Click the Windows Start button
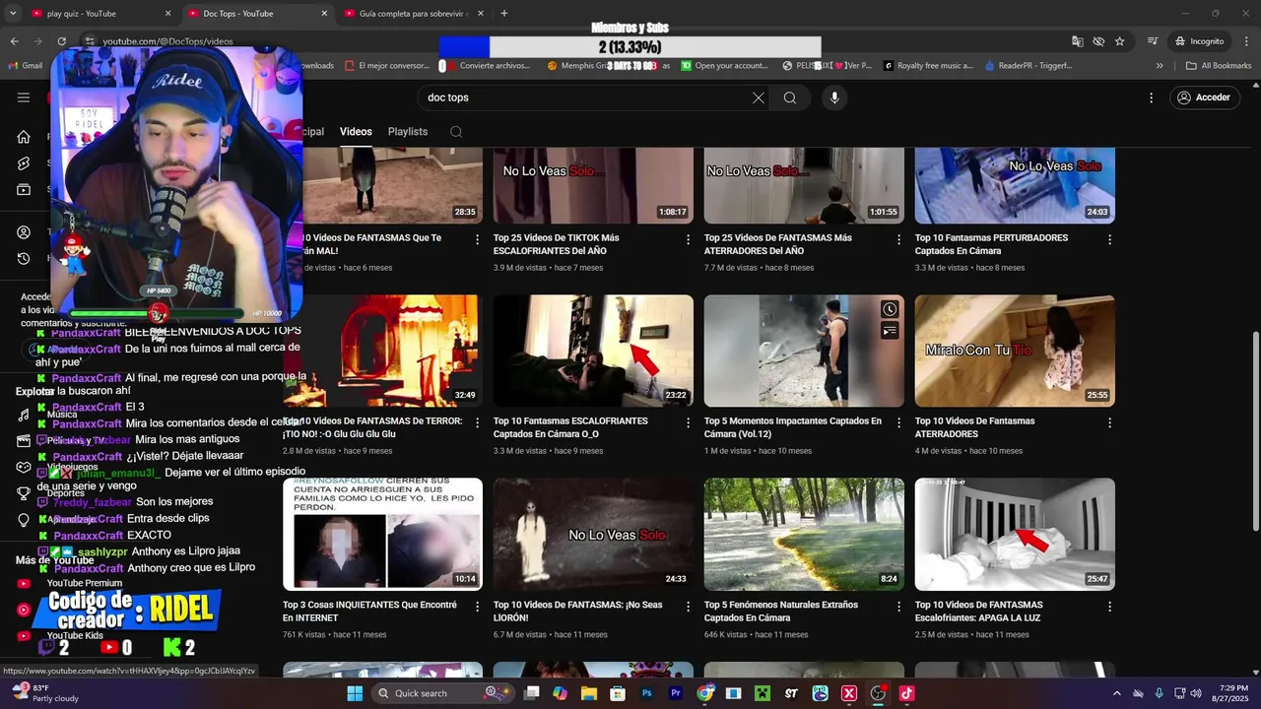The image size is (1261, 709). [355, 693]
